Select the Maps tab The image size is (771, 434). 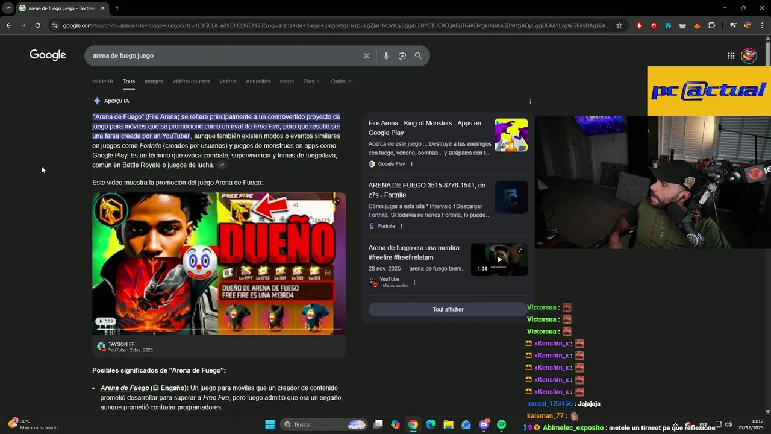(287, 81)
